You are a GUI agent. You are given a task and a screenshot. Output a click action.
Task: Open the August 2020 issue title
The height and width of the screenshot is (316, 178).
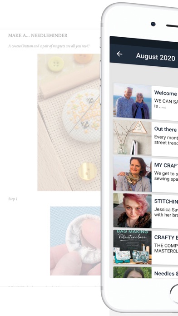pyautogui.click(x=155, y=57)
